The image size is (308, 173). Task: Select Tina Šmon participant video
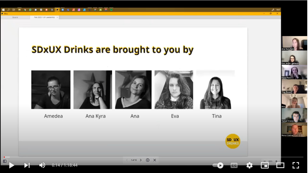(x=294, y=86)
